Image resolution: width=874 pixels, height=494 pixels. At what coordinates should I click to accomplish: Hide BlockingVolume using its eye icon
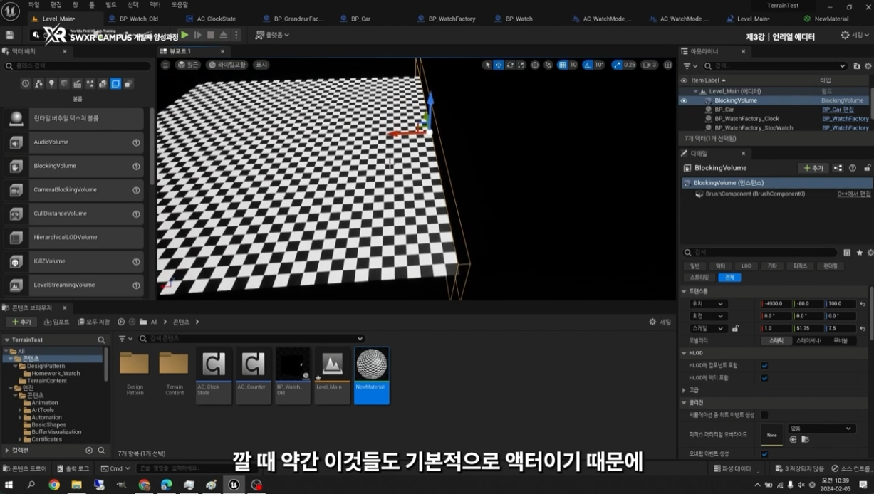click(684, 100)
